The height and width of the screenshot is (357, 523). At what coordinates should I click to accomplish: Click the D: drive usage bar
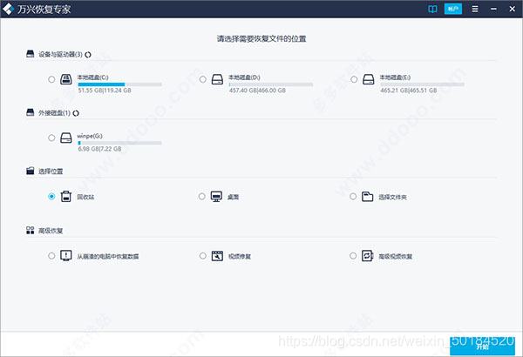[x=271, y=84]
